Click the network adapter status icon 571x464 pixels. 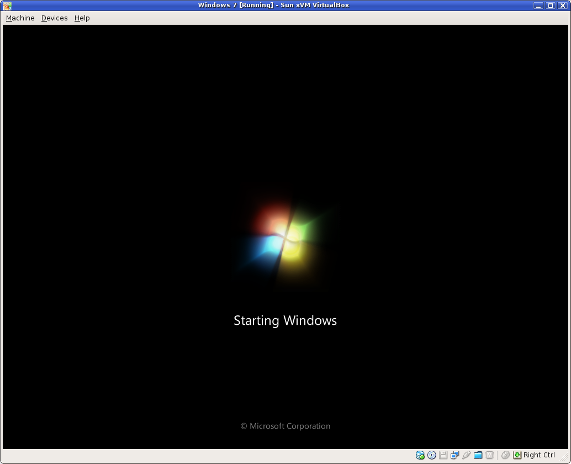pyautogui.click(x=454, y=455)
